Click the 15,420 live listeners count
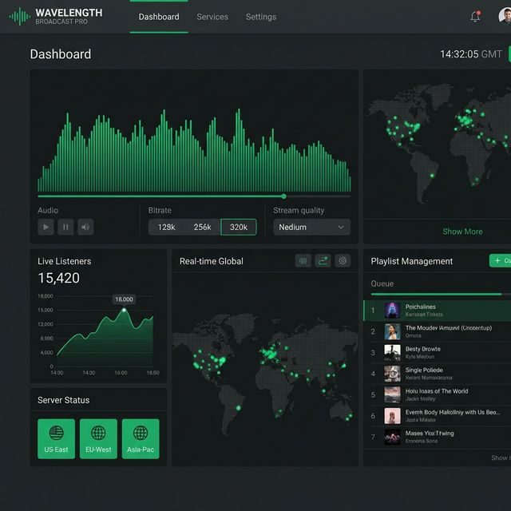Image resolution: width=511 pixels, height=511 pixels. (58, 278)
